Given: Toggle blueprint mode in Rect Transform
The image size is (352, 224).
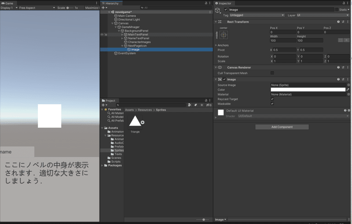Looking at the screenshot, I should pyautogui.click(x=341, y=40).
